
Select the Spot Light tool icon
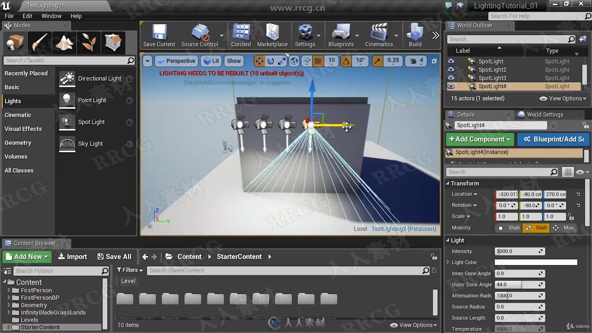point(66,121)
